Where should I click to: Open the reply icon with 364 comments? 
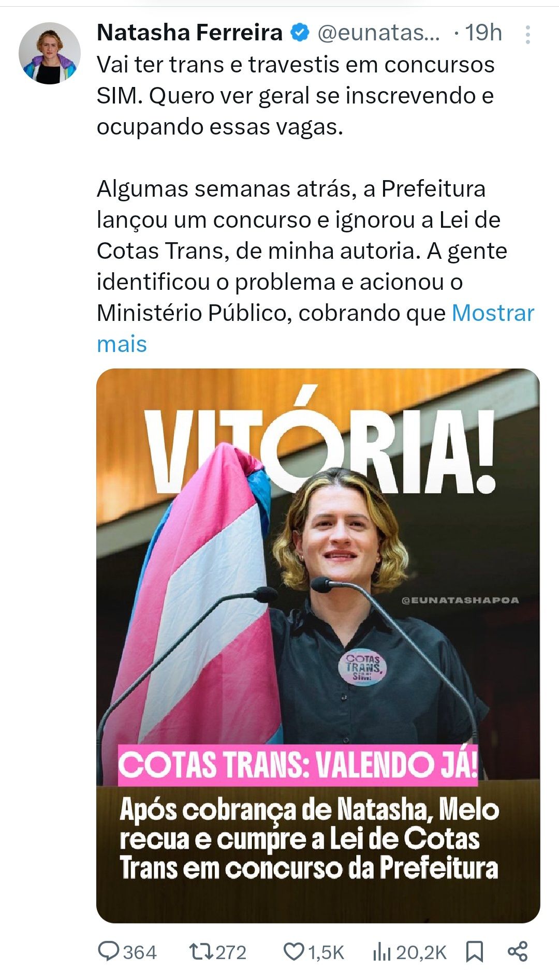pos(109,951)
